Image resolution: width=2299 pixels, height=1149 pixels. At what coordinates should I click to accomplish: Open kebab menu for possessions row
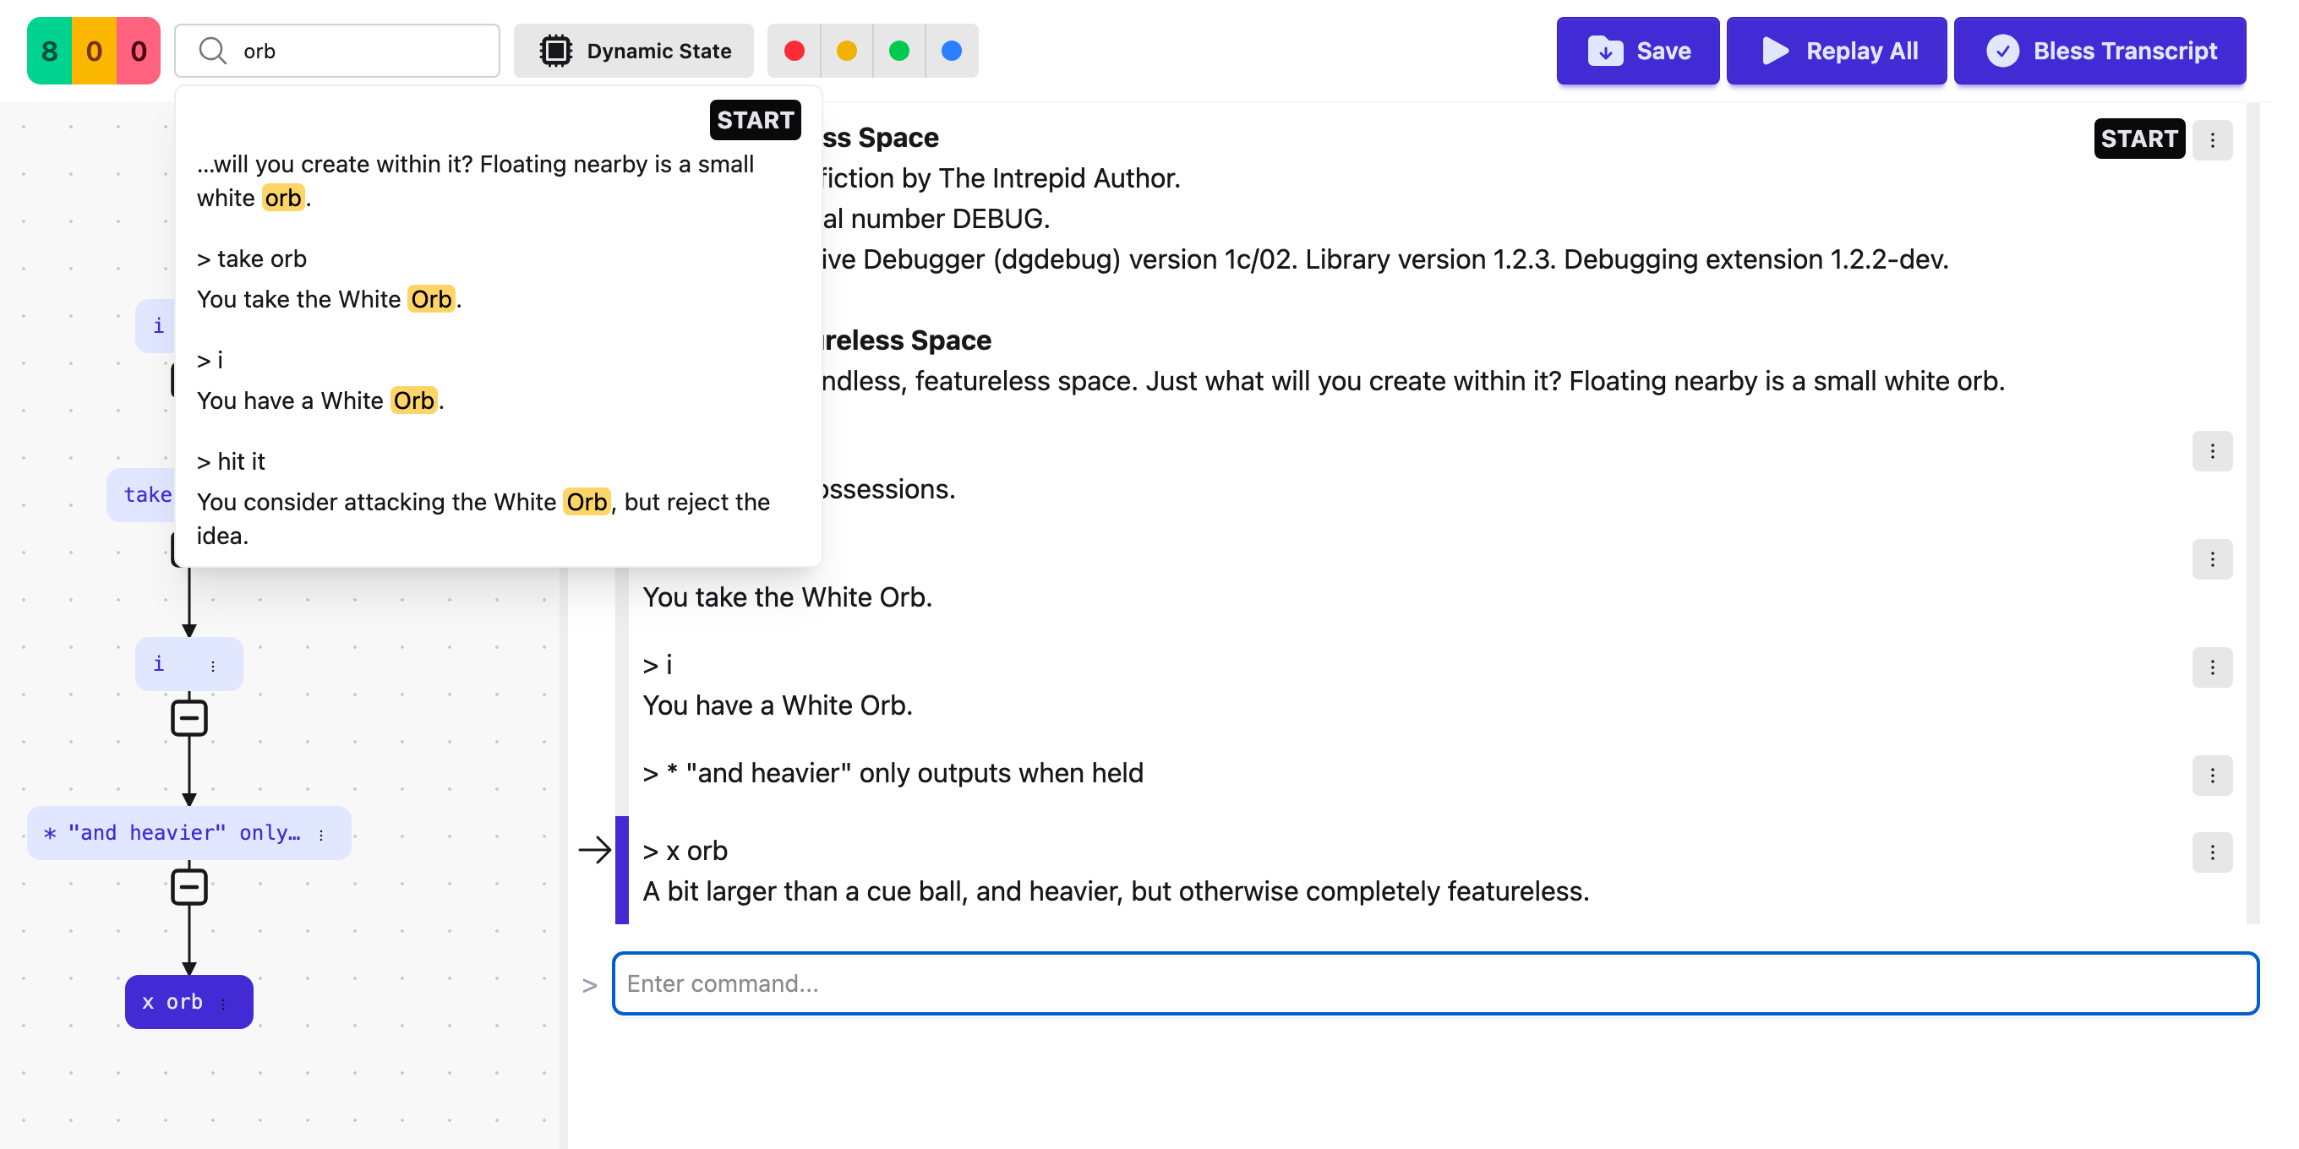tap(2212, 451)
